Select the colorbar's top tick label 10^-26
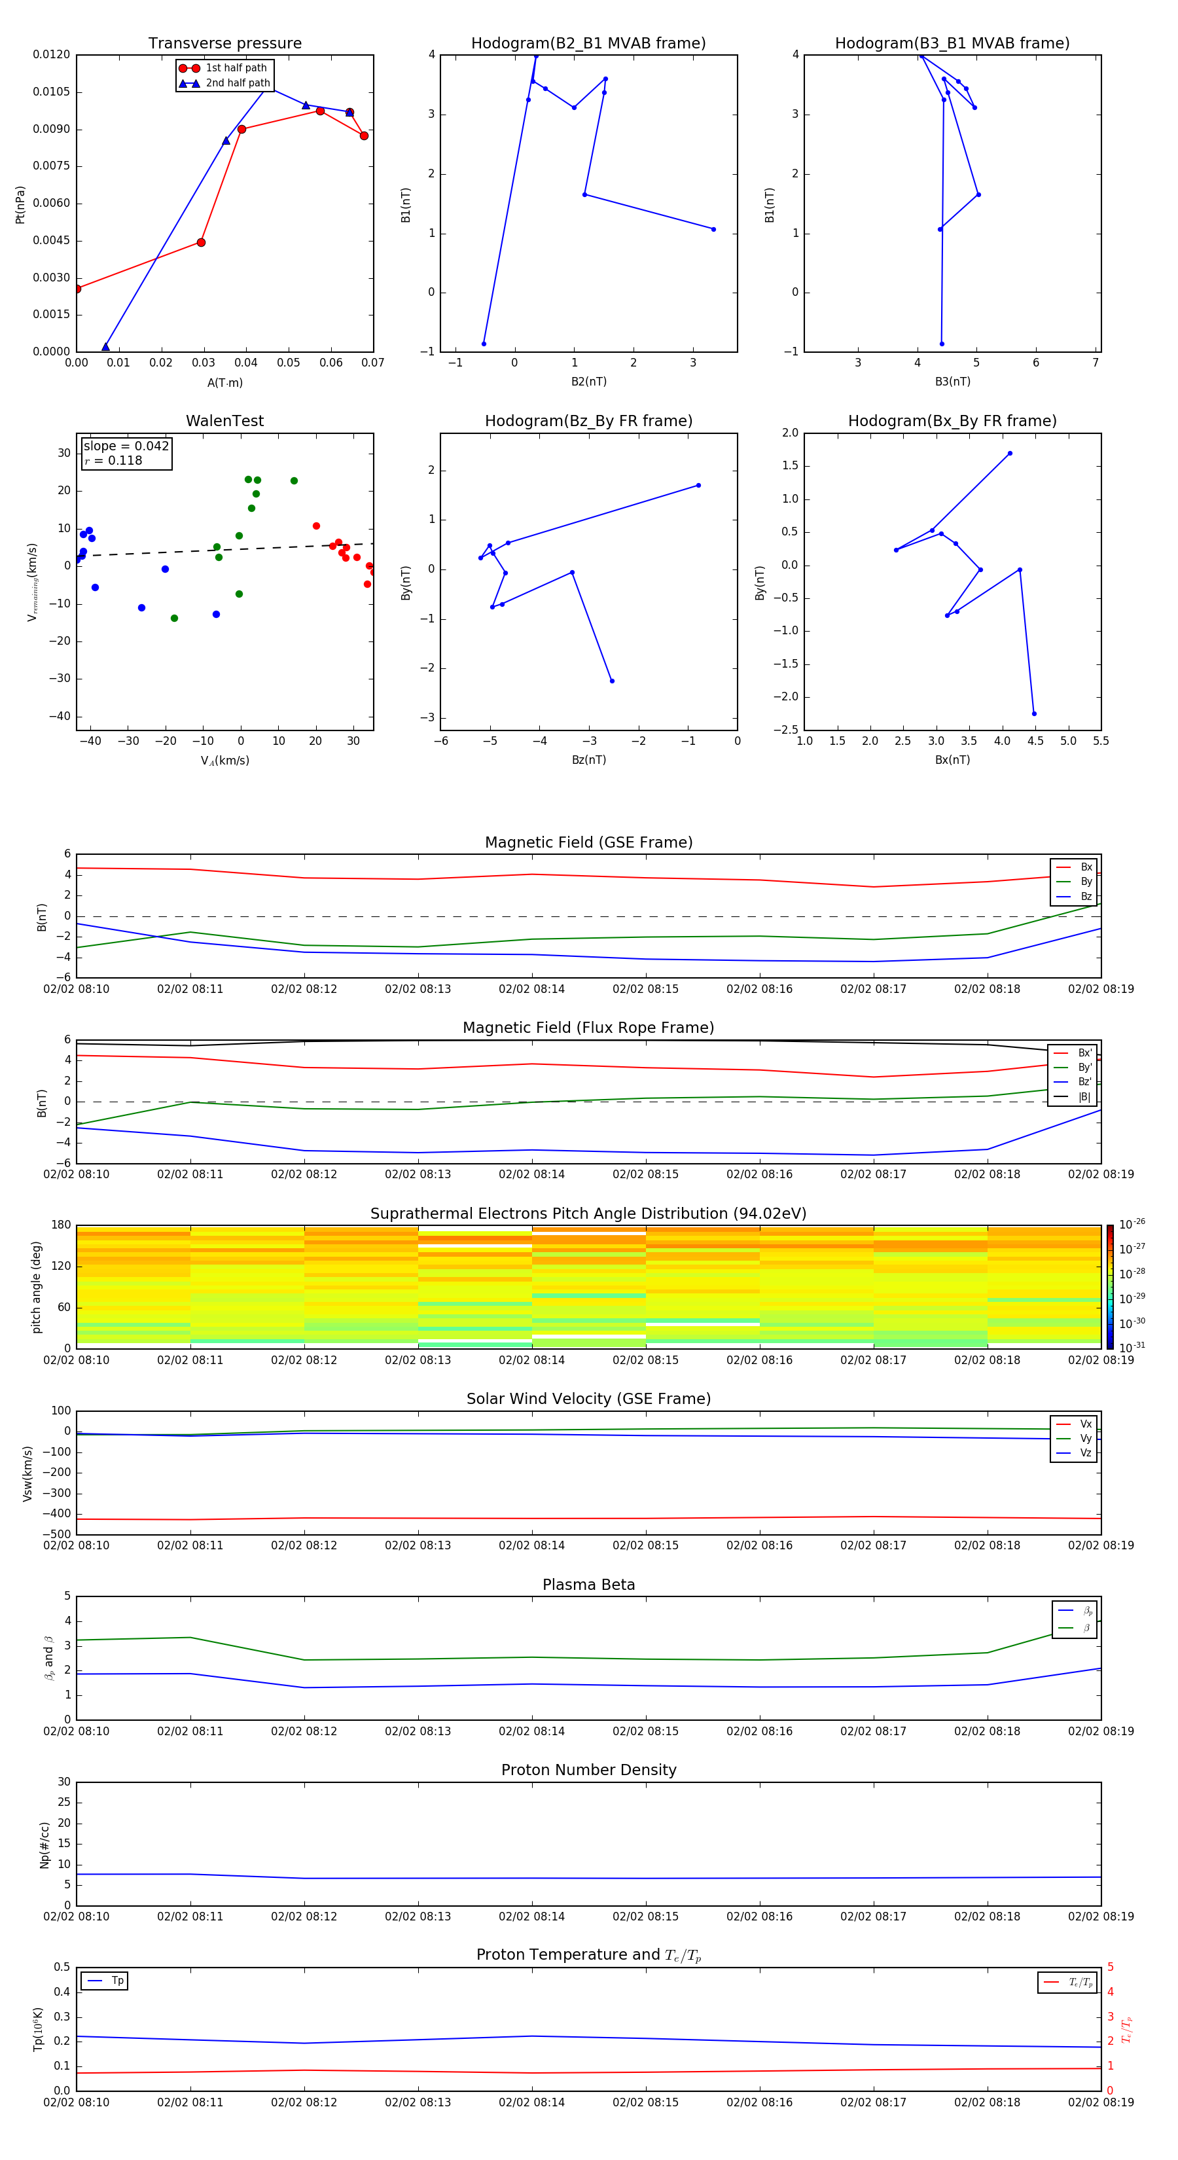Viewport: 1178px width, 2160px height. pos(1132,1224)
